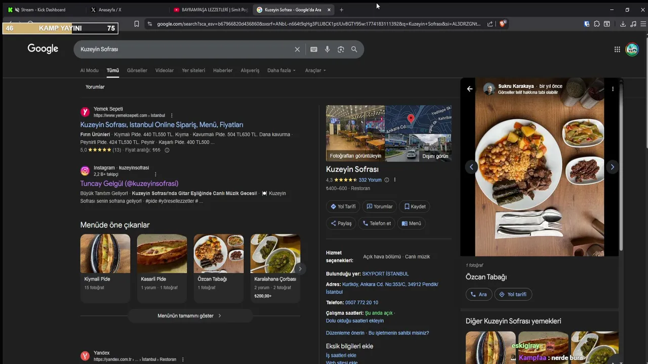This screenshot has width=648, height=364.
Task: Open the three-dot menu on the photo panel
Action: pos(613,89)
